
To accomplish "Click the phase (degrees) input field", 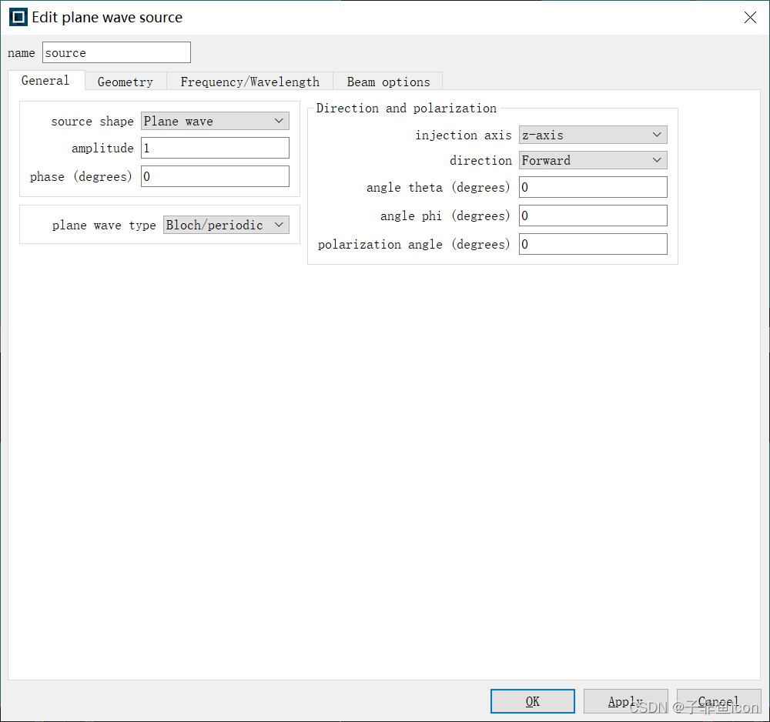I will tap(215, 176).
